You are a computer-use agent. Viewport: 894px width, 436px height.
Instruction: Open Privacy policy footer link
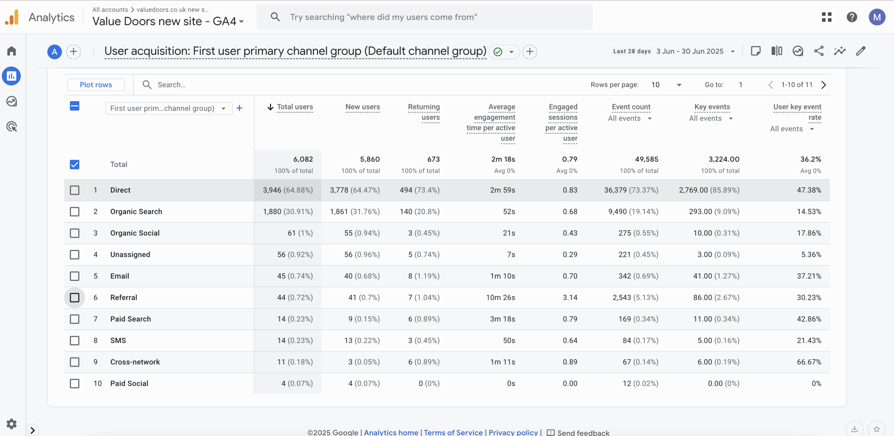click(x=513, y=432)
